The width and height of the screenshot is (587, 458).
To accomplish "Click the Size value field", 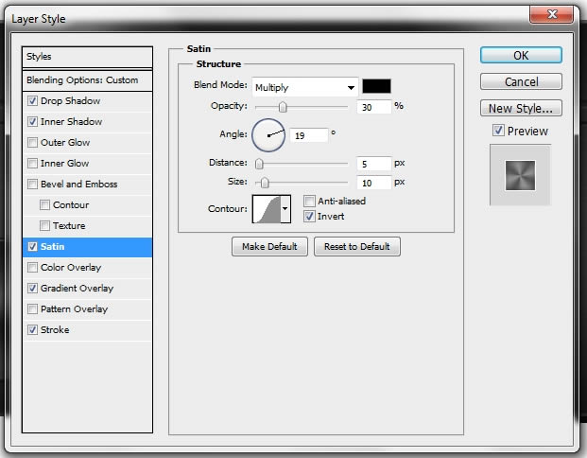I will 373,183.
